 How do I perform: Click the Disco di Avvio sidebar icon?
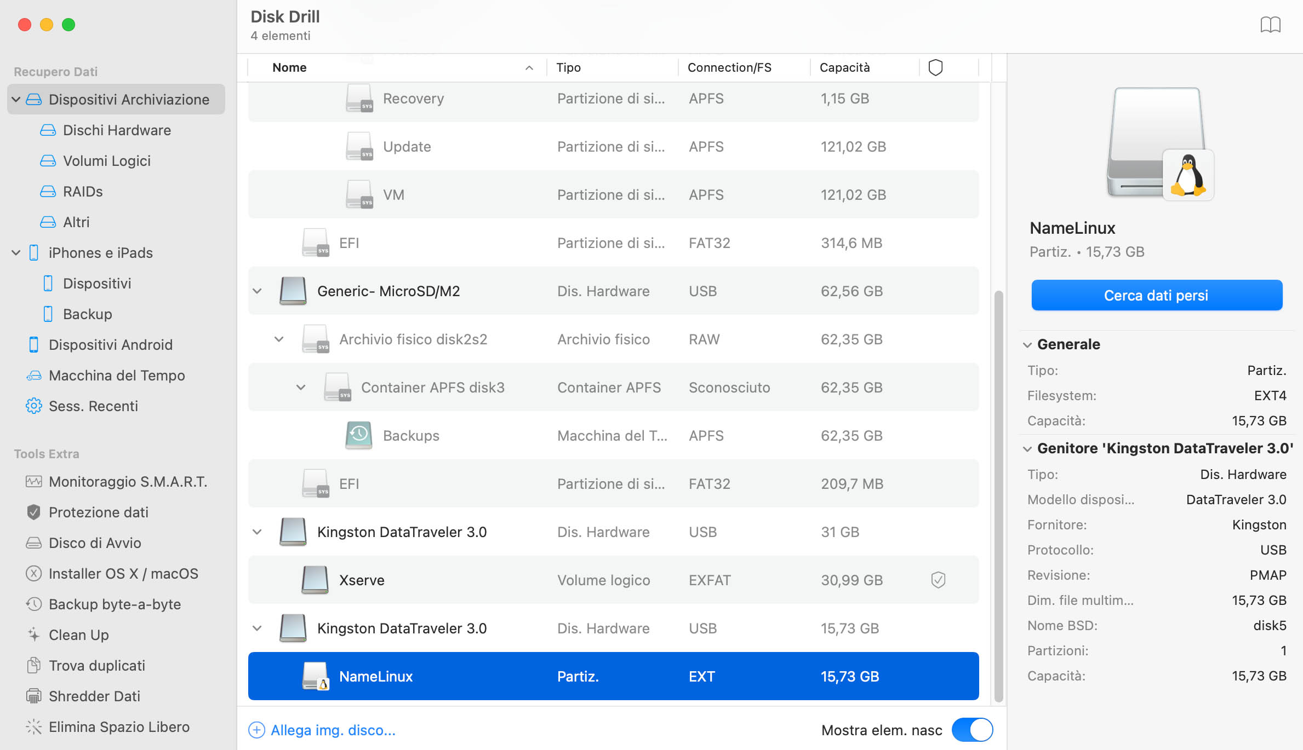point(34,543)
